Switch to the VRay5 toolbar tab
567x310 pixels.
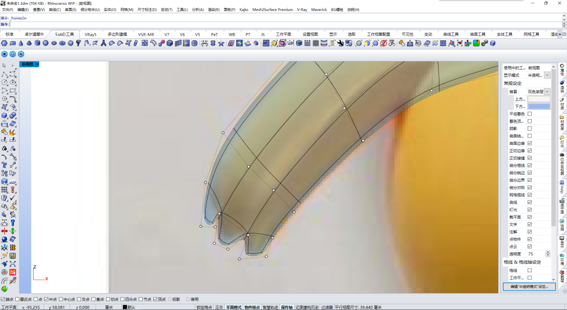point(90,34)
